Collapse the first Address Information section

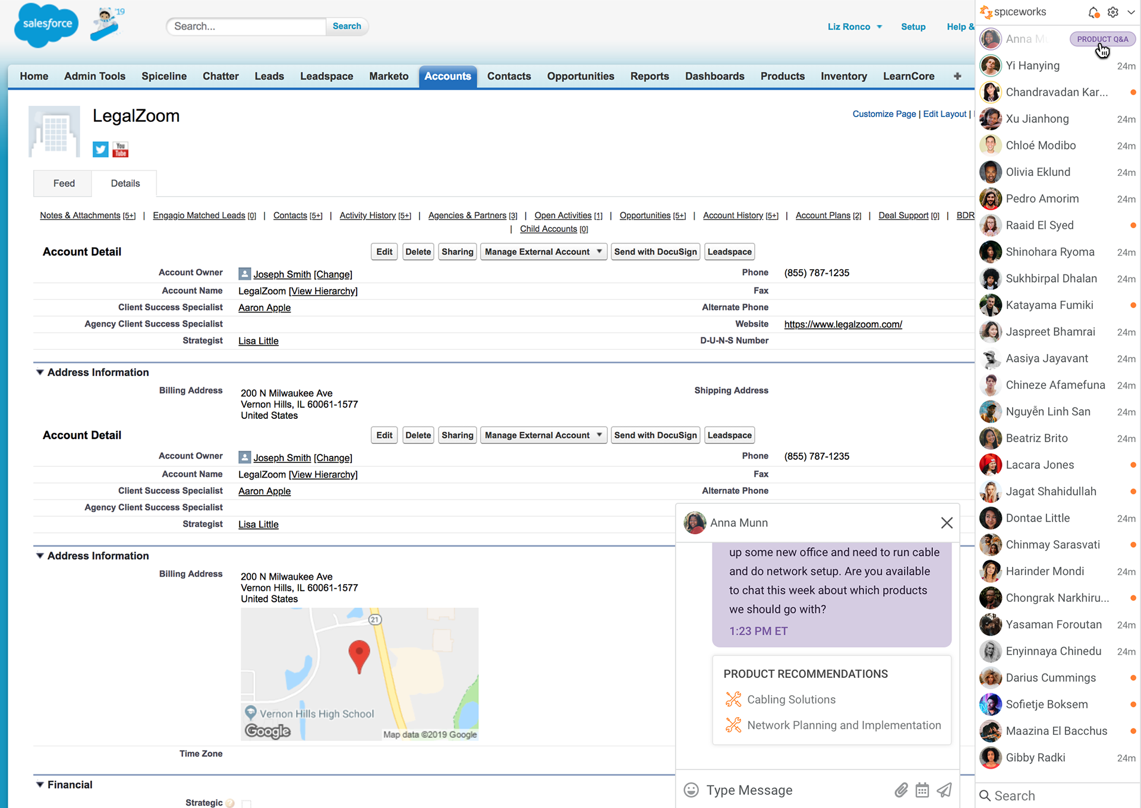[40, 373]
